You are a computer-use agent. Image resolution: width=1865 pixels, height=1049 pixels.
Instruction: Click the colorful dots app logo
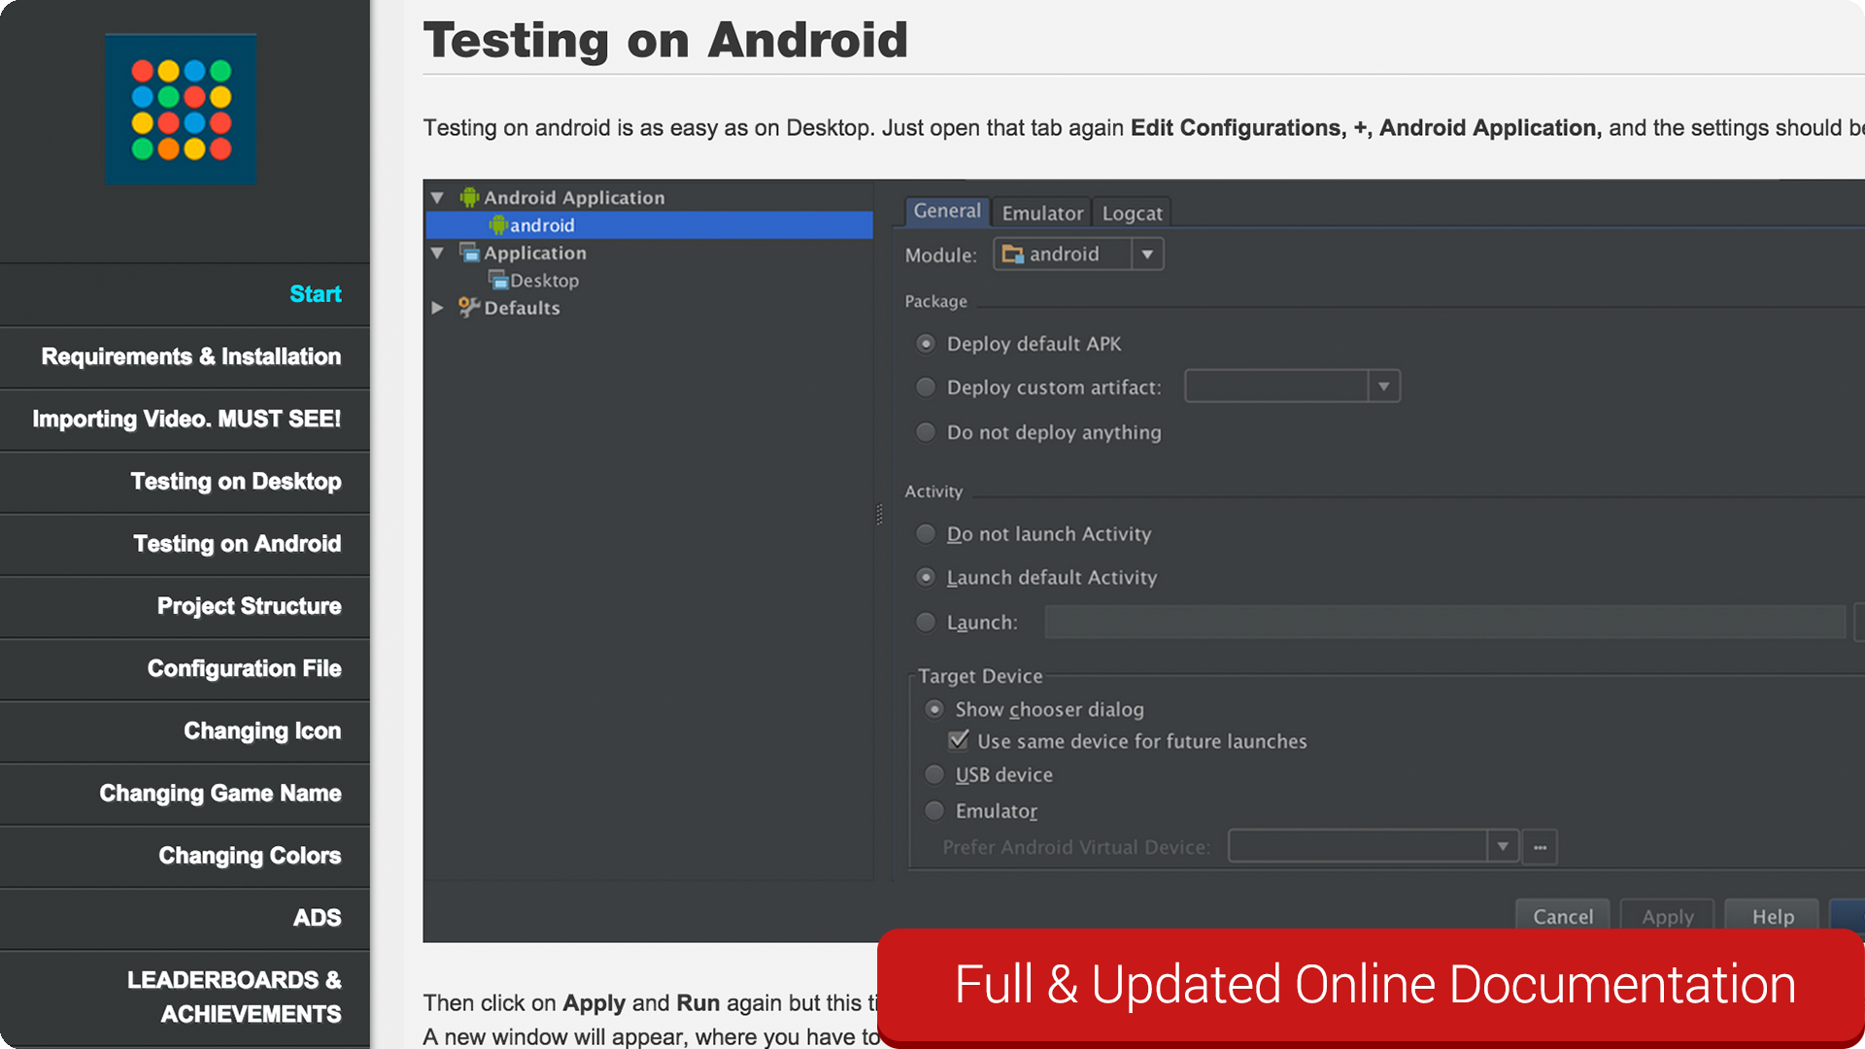coord(181,110)
